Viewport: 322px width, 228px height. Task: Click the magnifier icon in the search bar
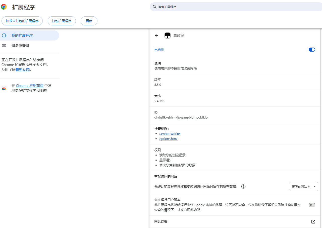[155, 7]
